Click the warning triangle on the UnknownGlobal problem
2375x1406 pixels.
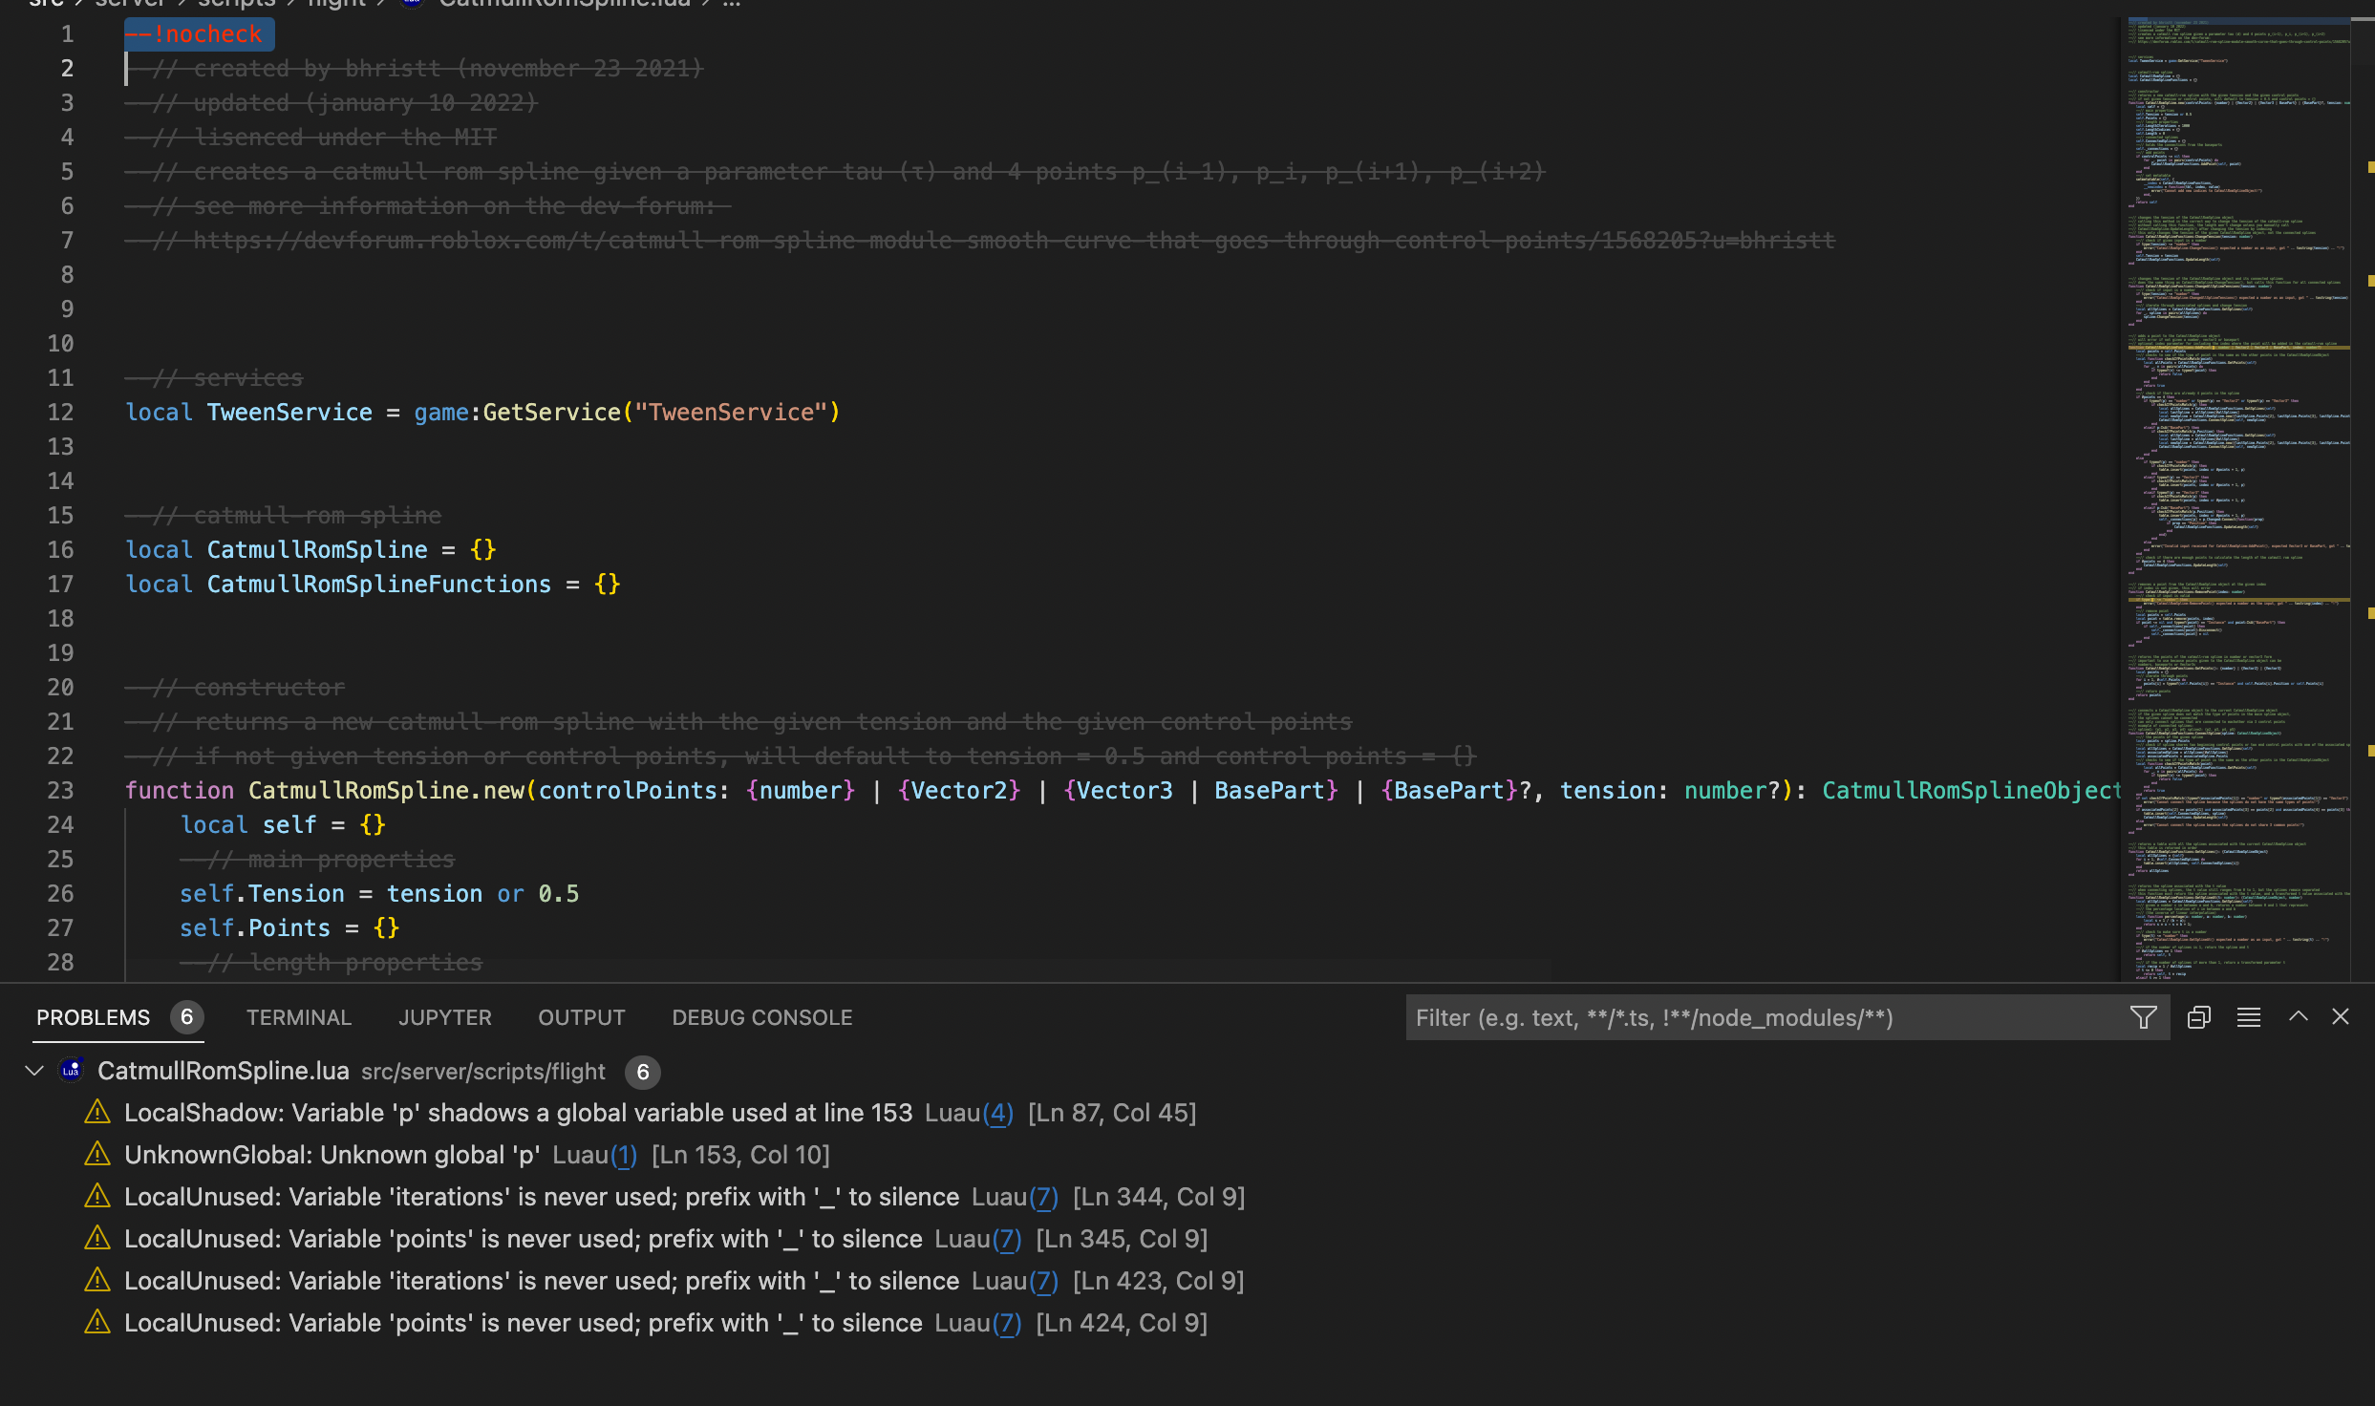[97, 1155]
